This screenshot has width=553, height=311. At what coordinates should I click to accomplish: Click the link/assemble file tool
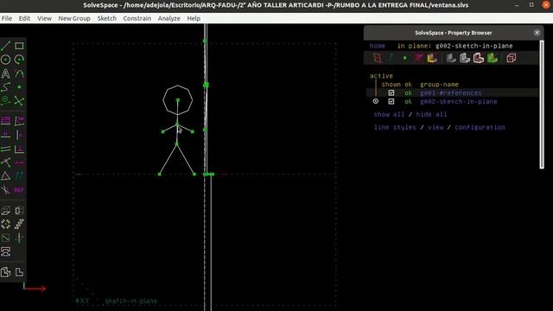tap(6, 251)
